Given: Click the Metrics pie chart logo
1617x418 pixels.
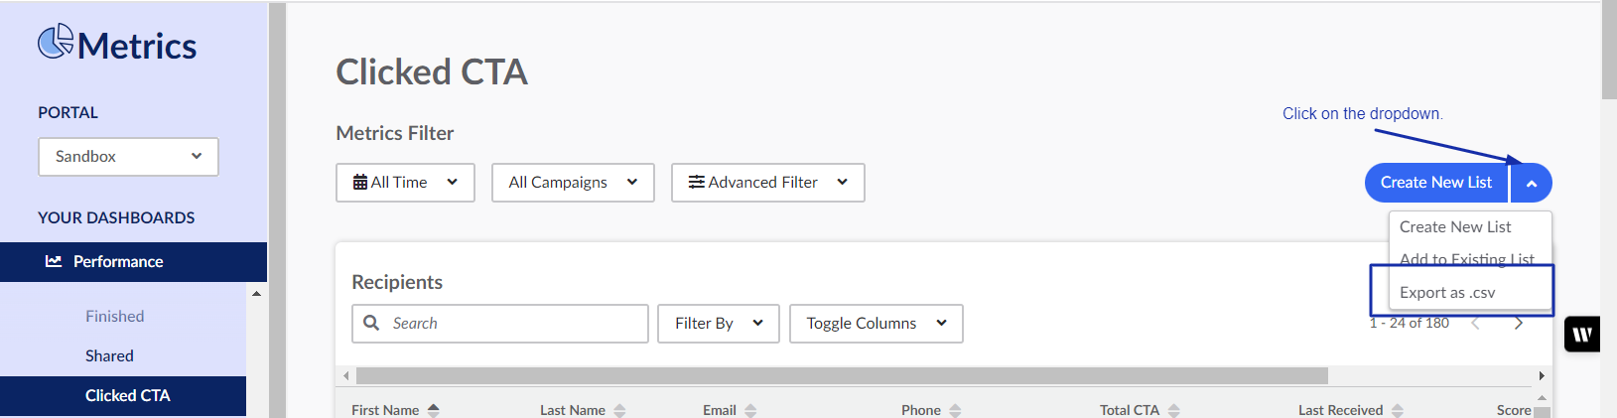Looking at the screenshot, I should tap(56, 42).
